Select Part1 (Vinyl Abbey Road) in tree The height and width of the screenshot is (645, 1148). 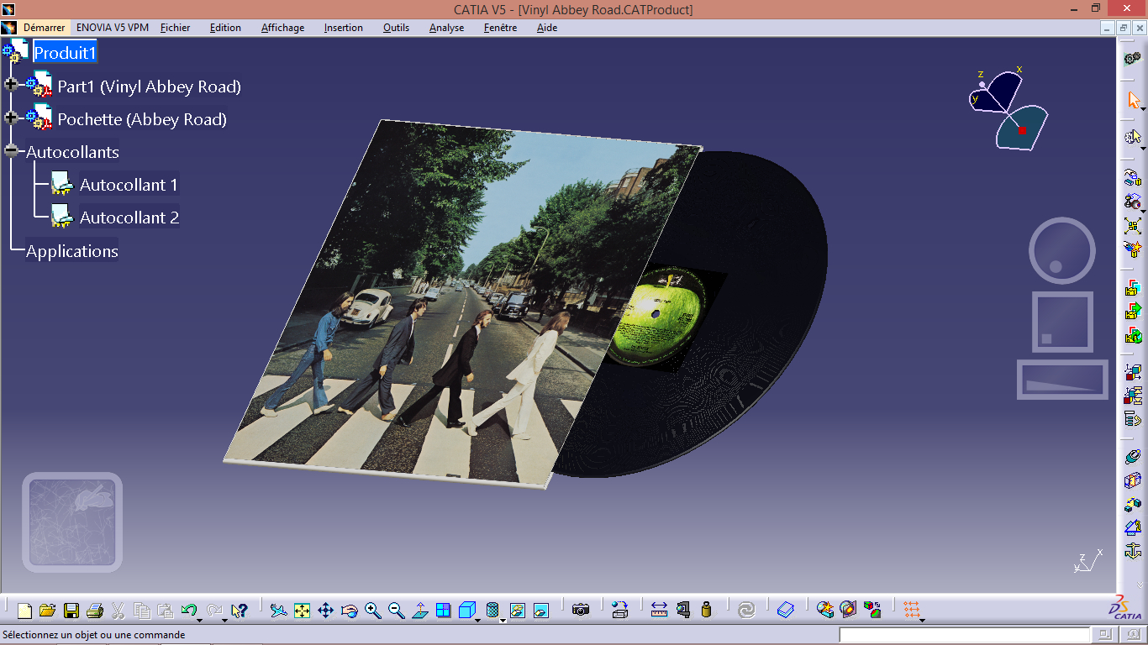pos(150,87)
